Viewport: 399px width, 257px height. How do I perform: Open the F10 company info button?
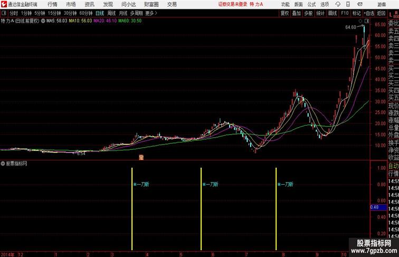pyautogui.click(x=345, y=13)
